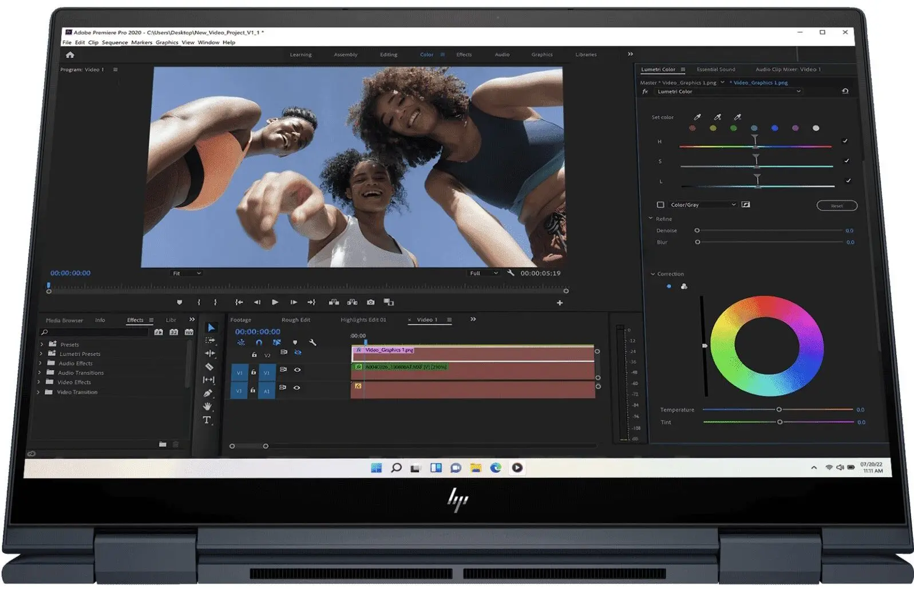Enable the Color/Gray checkbox
This screenshot has height=590, width=914.
pyautogui.click(x=660, y=205)
